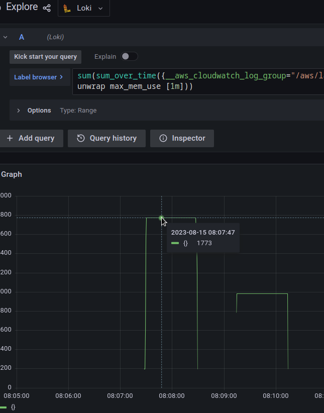Open the Loki data source picker
This screenshot has width=324, height=413.
click(84, 8)
